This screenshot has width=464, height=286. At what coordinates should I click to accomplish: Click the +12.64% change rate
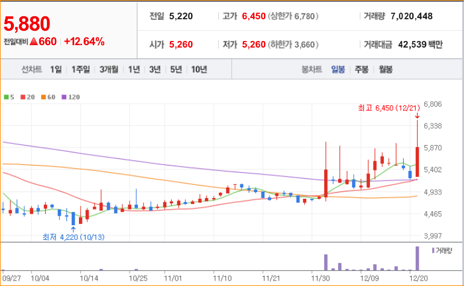coord(84,42)
